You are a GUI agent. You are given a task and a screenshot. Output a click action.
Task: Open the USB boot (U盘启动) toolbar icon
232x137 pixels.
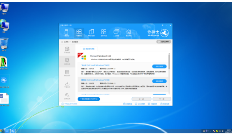66,33
